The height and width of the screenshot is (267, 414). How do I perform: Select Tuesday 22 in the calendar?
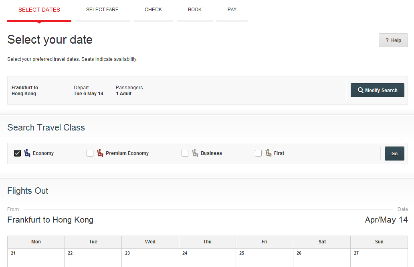click(x=93, y=258)
